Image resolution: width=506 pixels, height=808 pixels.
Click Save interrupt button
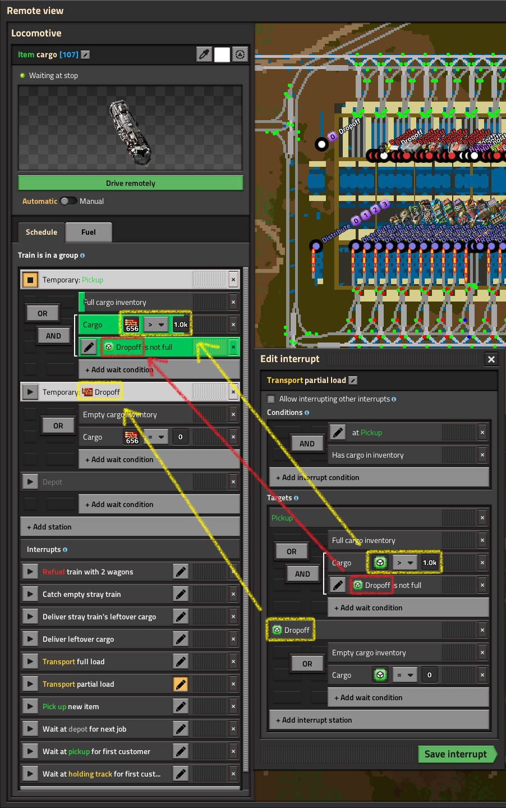[x=456, y=754]
